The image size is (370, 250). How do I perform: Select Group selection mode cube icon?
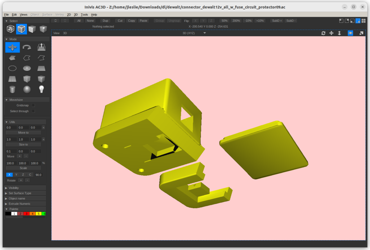pos(10,29)
